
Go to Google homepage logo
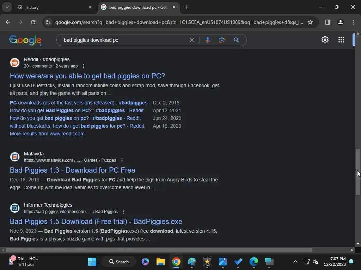pos(25,40)
